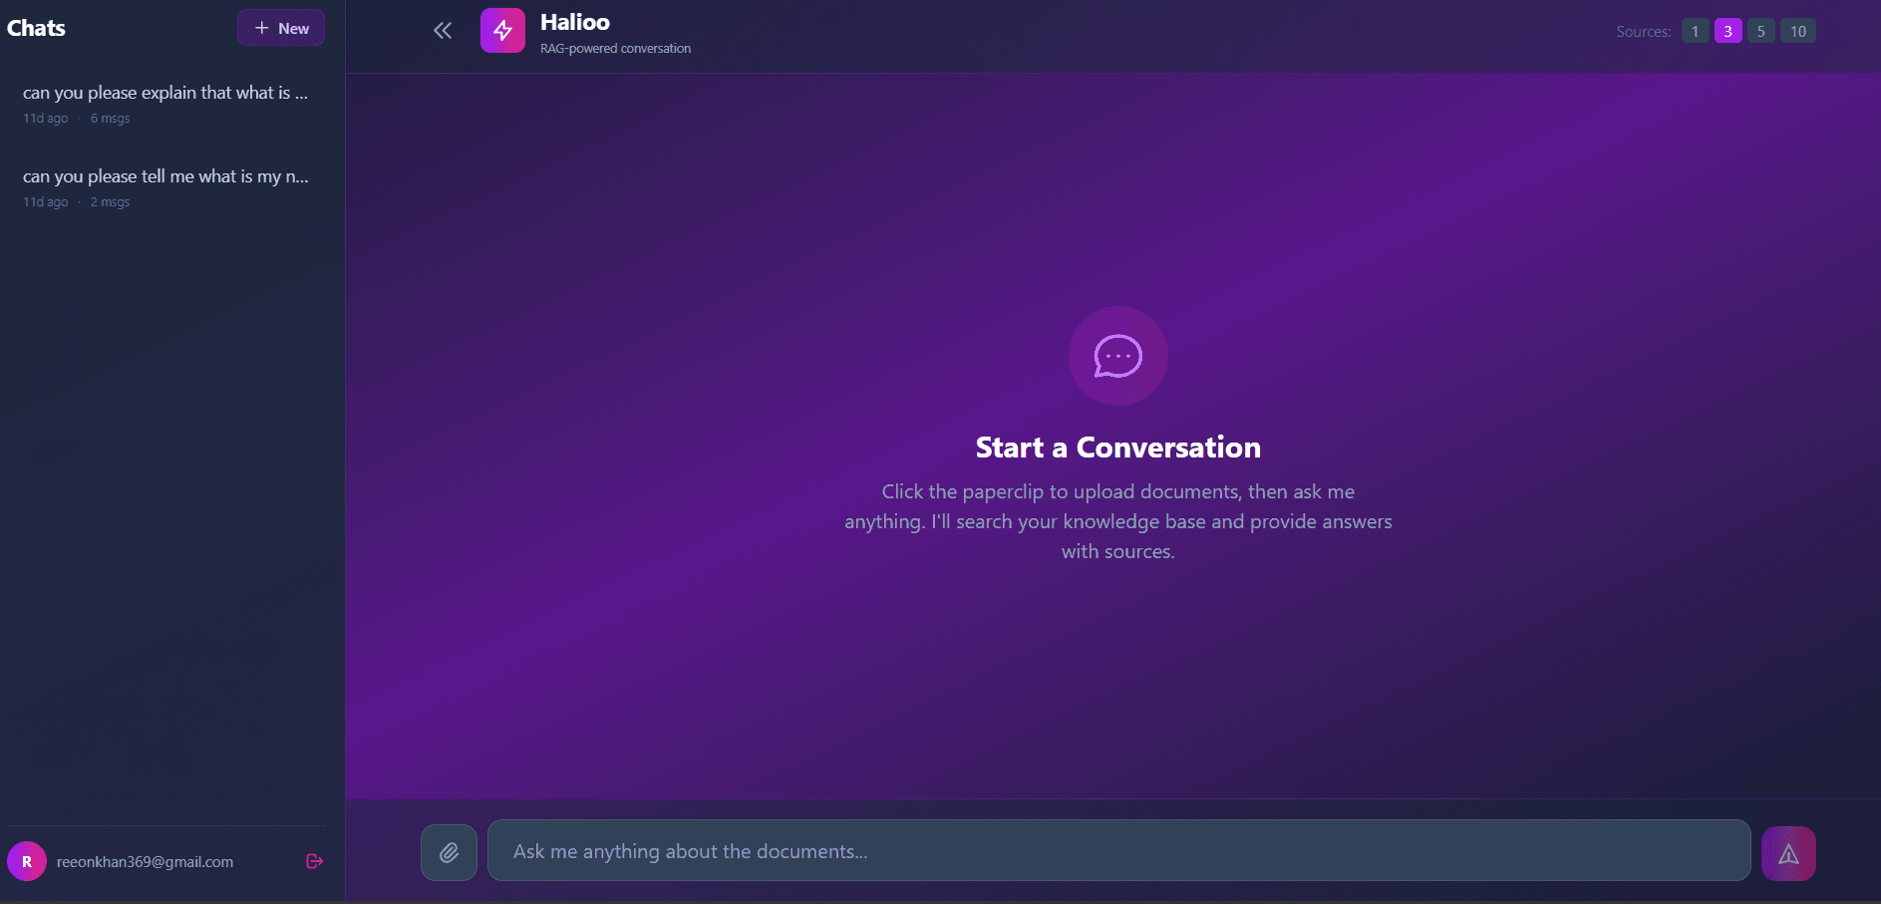Viewport: 1881px width, 904px height.
Task: Collapse the sidebar with double-chevron icon
Action: pyautogui.click(x=443, y=31)
